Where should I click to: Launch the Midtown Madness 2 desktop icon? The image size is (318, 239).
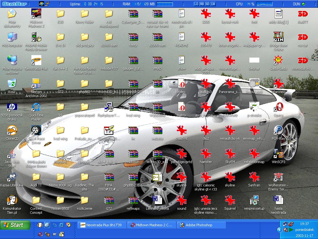pyautogui.click(x=36, y=14)
